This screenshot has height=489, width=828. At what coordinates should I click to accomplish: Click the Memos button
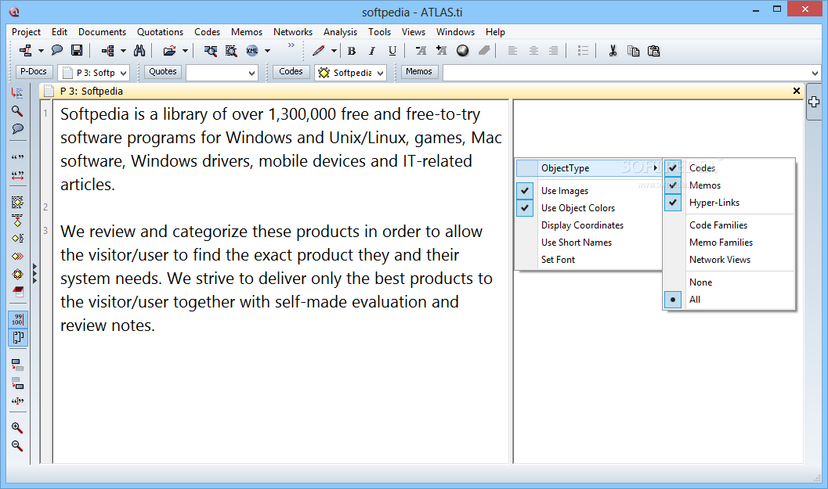[x=419, y=71]
